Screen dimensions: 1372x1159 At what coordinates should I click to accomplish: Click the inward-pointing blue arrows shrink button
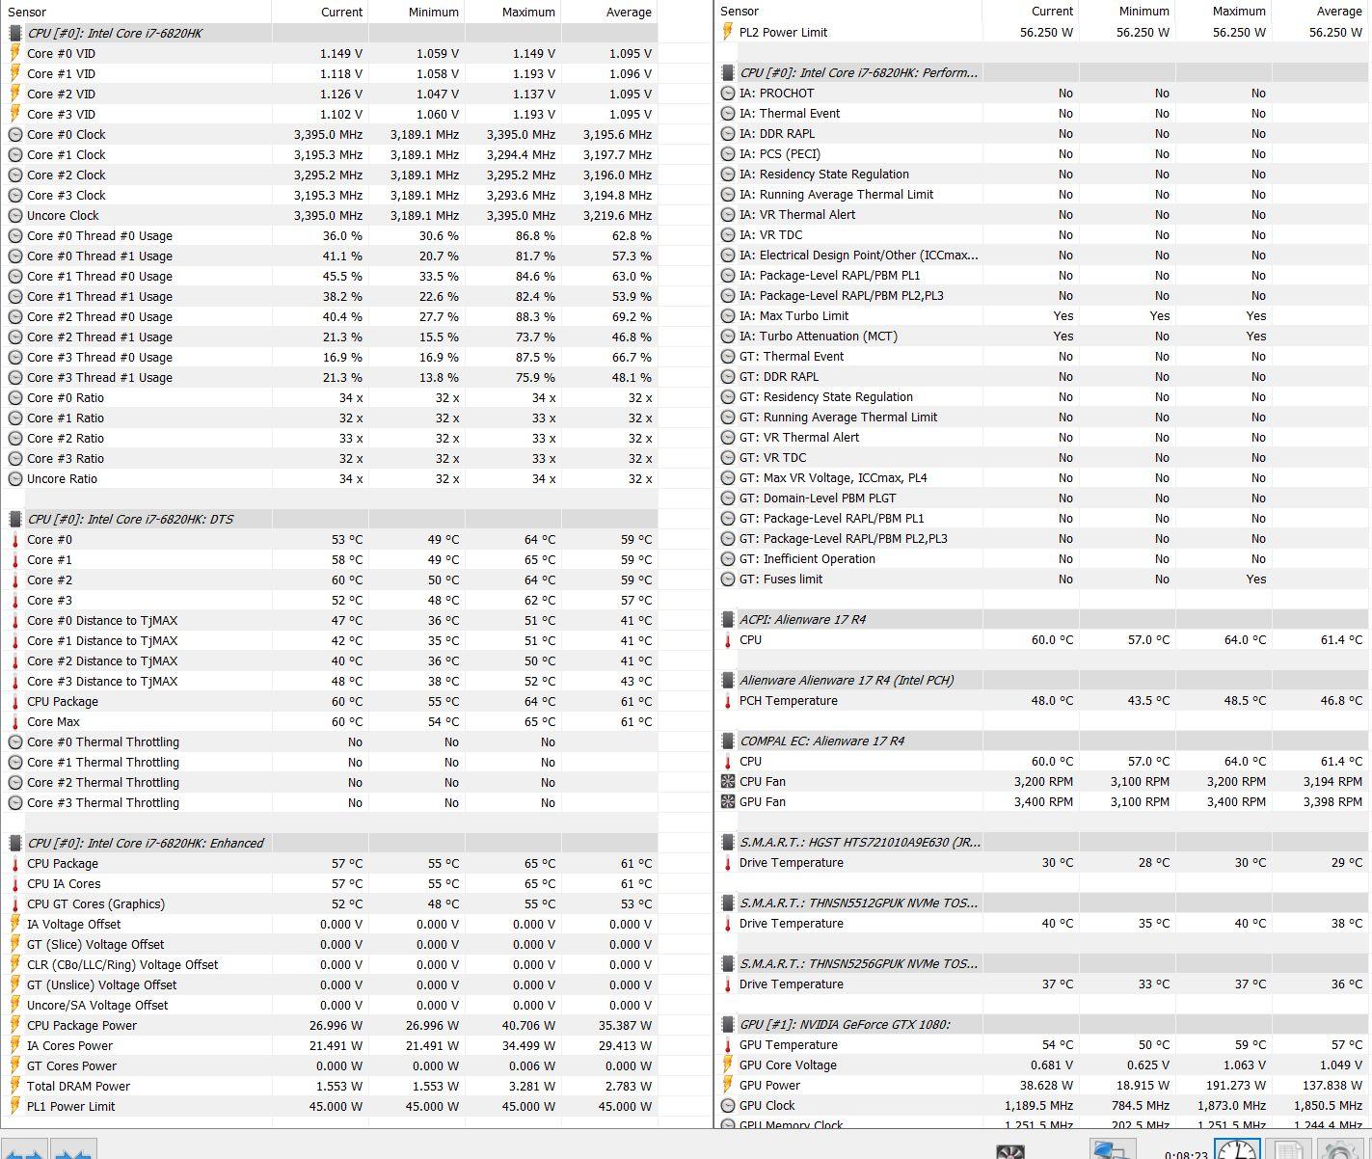pos(74,1151)
